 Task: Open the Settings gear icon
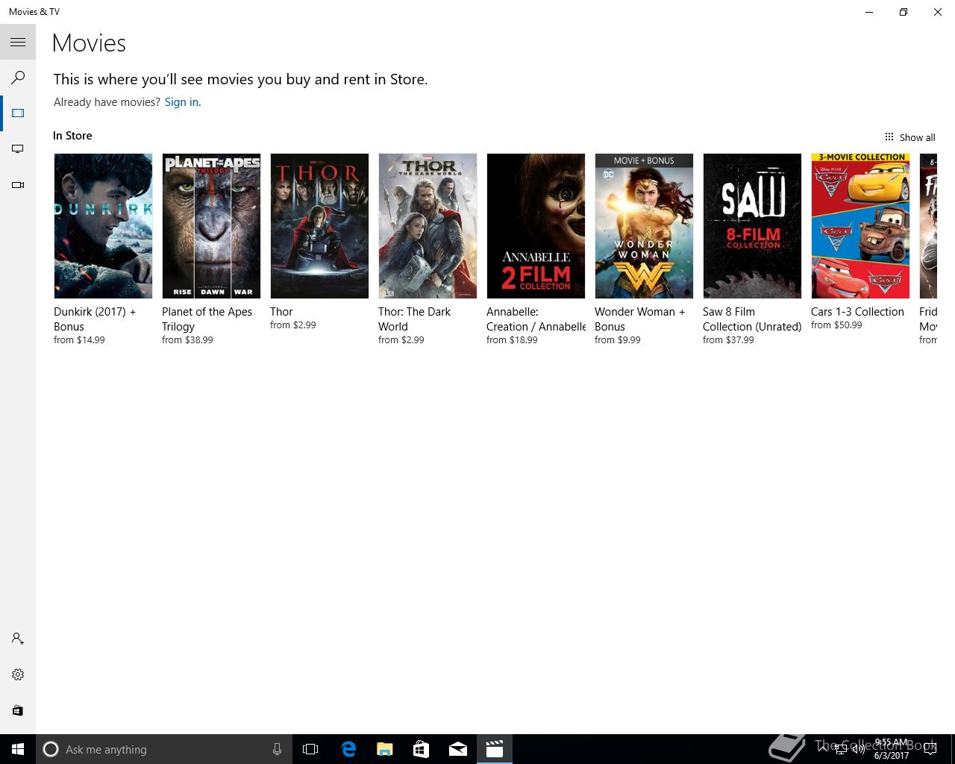18,674
